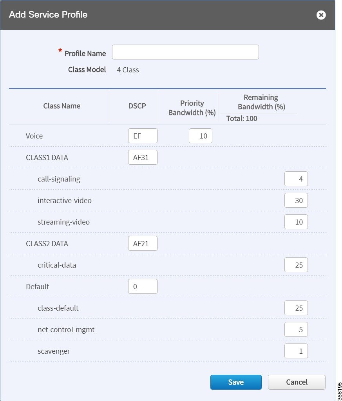This screenshot has height=401, width=342.
Task: Select the class-default bandwidth field
Action: coord(296,307)
